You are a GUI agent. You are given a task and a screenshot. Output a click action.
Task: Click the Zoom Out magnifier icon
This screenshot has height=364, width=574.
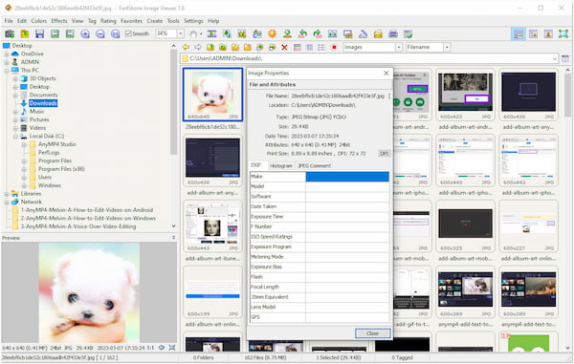click(x=99, y=34)
